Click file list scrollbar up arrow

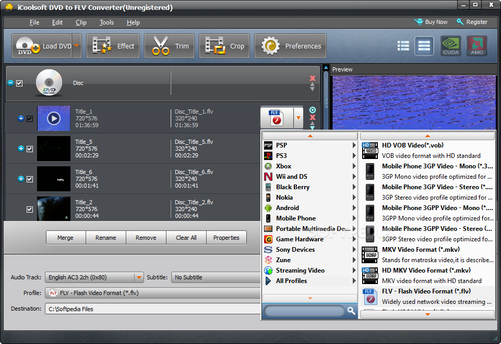coord(326,67)
